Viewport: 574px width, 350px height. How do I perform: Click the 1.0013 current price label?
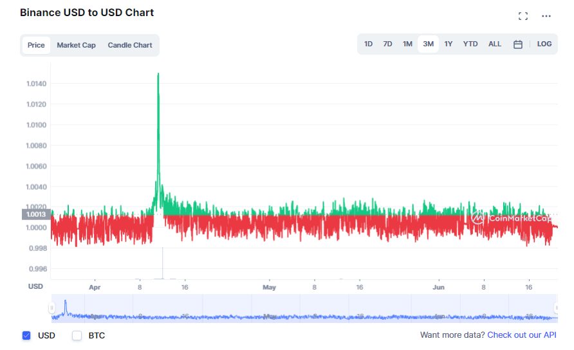36,214
